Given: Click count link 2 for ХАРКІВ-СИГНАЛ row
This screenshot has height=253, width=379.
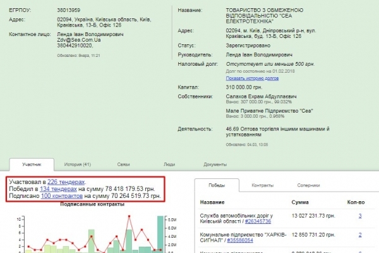Looking at the screenshot, I should click(x=359, y=234).
